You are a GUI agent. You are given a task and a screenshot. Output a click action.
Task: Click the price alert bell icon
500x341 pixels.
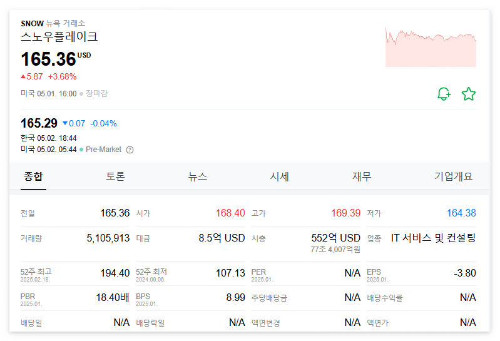click(x=444, y=94)
